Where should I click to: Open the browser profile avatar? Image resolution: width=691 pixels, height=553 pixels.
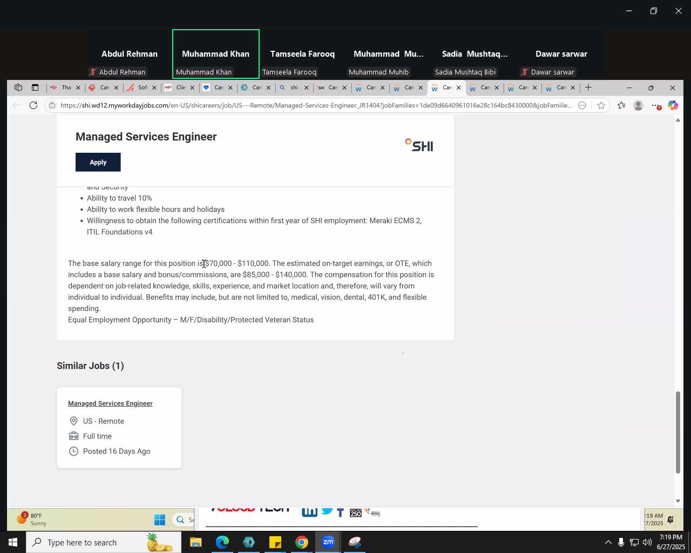[638, 105]
